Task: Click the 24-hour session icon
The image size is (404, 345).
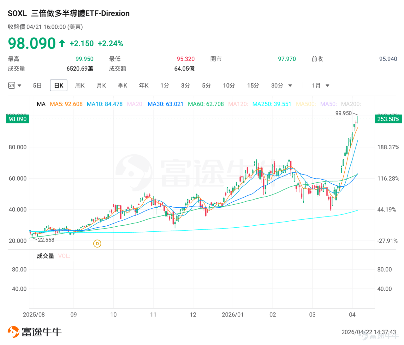Action: [12, 85]
